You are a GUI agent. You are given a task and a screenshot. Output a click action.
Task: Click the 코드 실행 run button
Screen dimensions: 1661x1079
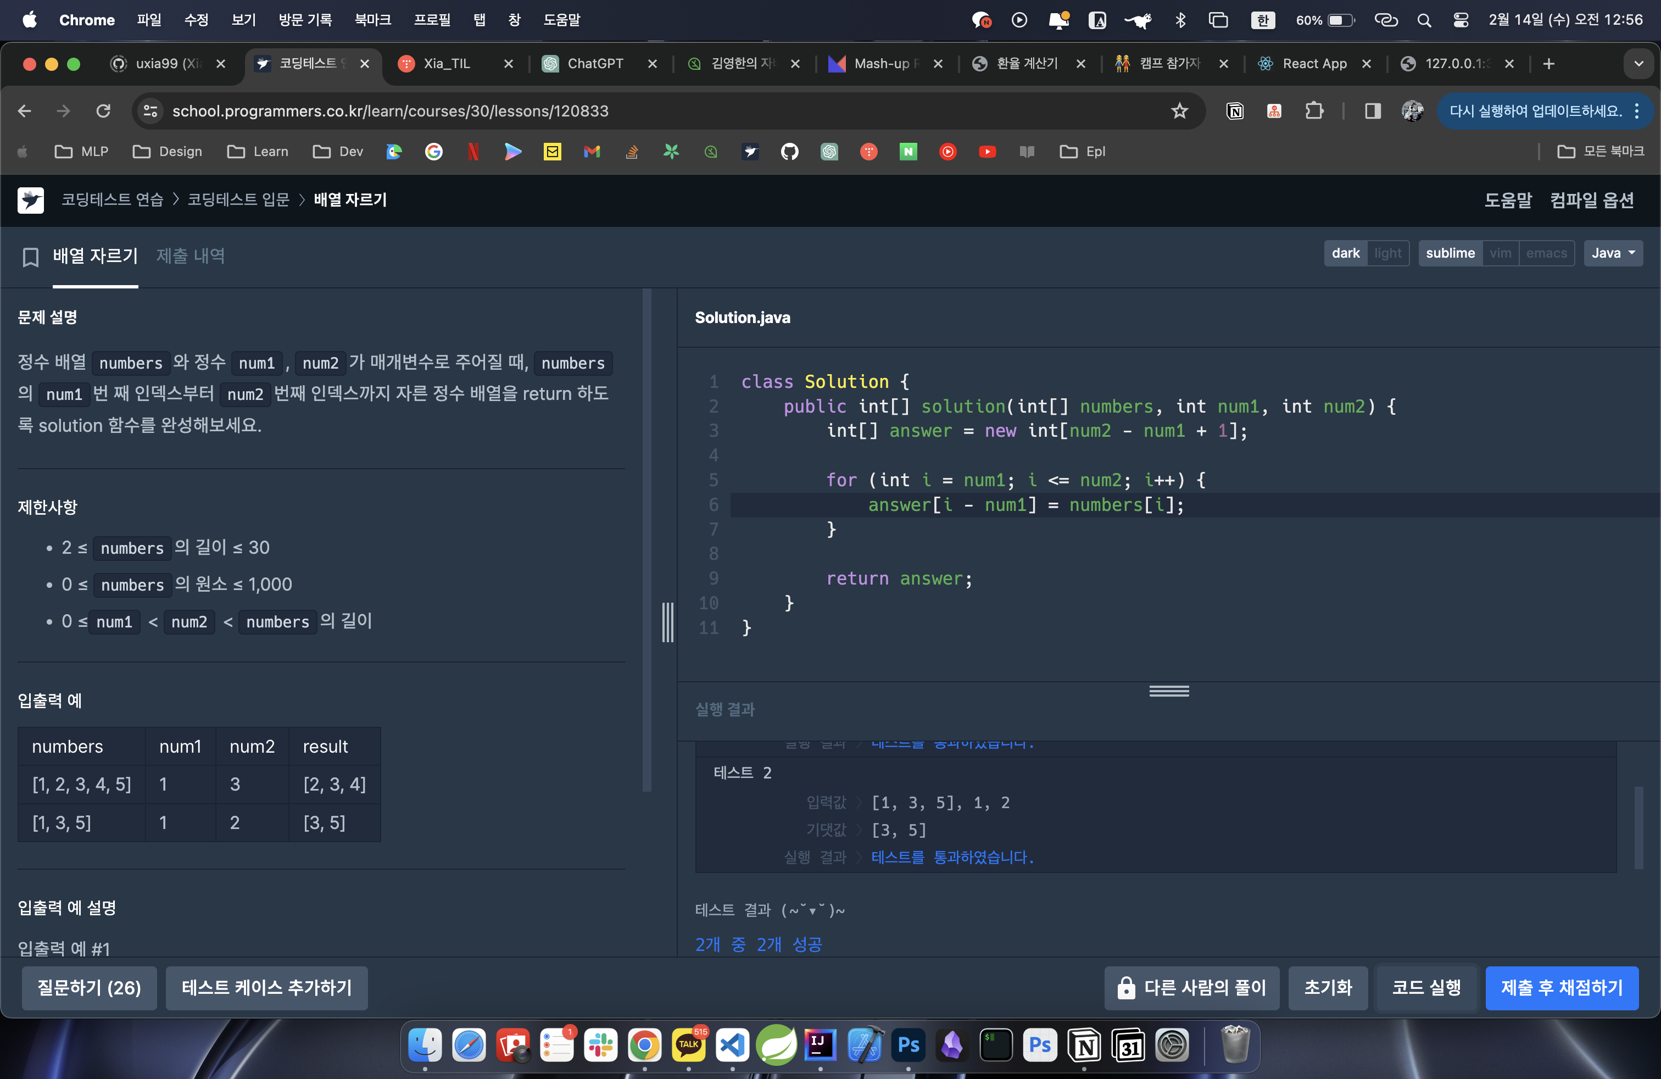(x=1426, y=988)
